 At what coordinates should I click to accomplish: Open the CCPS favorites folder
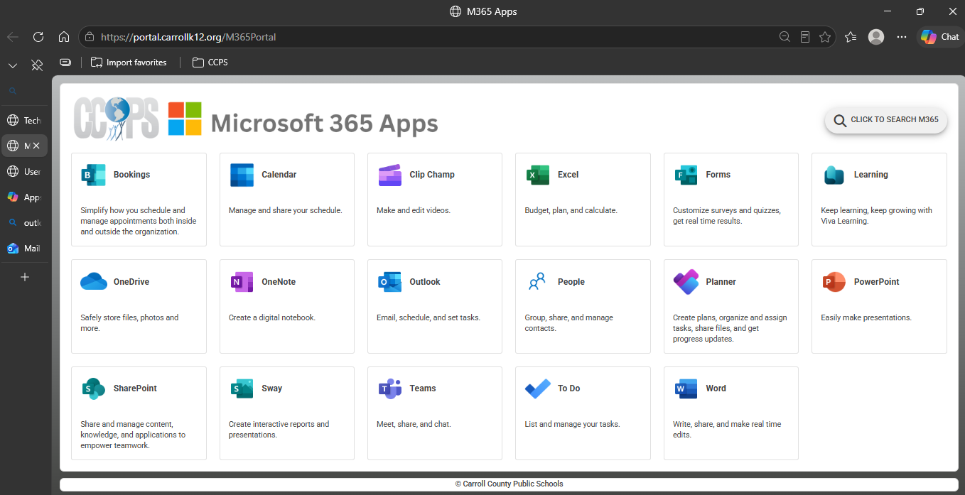pos(210,62)
